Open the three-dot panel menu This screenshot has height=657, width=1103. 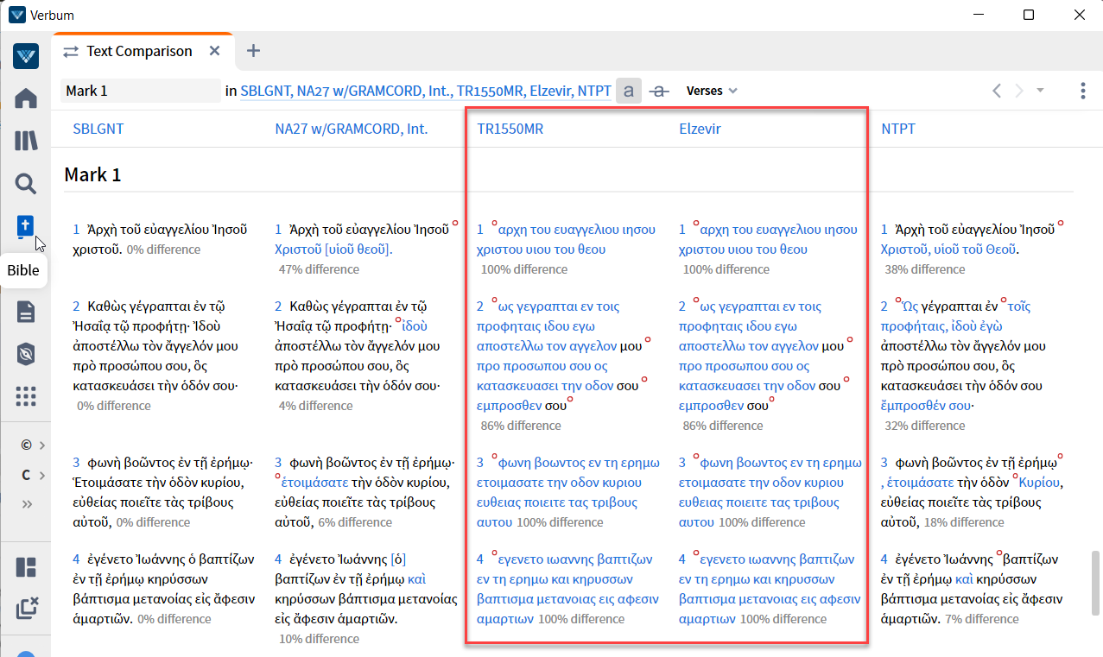pyautogui.click(x=1082, y=90)
